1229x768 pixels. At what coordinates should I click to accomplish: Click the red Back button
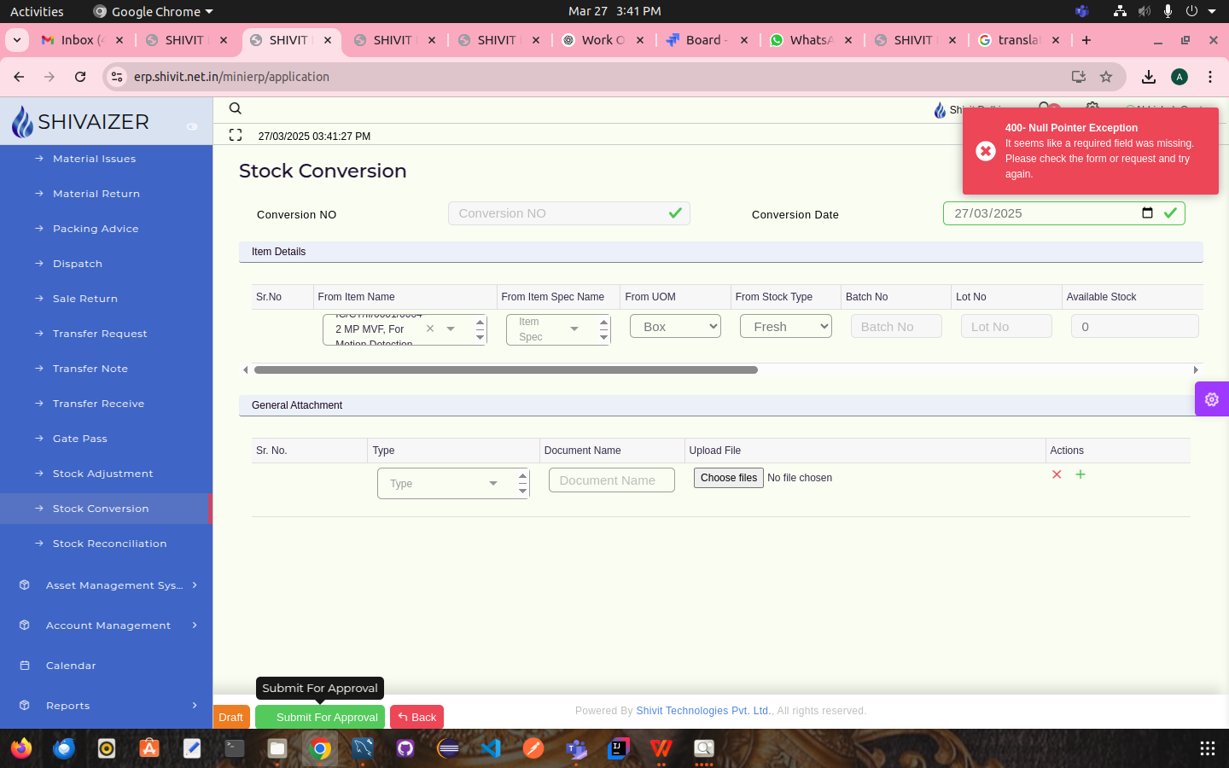pyautogui.click(x=416, y=717)
